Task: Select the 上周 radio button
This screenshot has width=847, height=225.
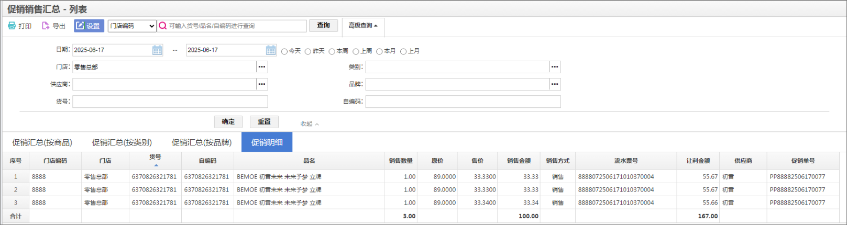Action: (356, 51)
